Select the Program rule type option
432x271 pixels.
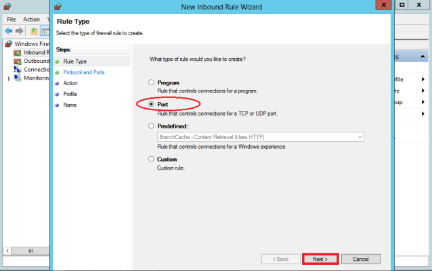tap(152, 83)
